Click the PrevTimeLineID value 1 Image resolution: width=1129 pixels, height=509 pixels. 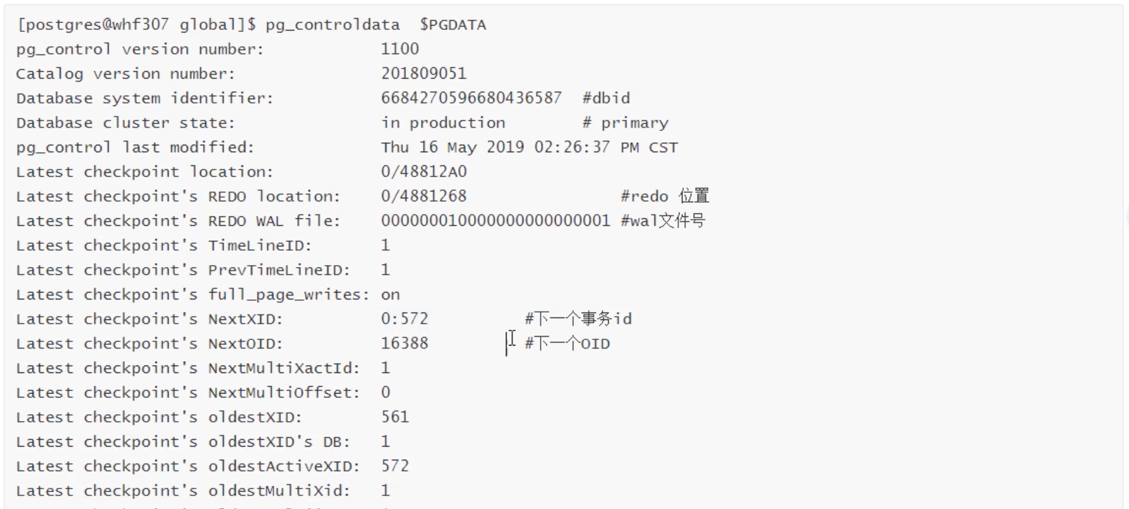point(385,269)
